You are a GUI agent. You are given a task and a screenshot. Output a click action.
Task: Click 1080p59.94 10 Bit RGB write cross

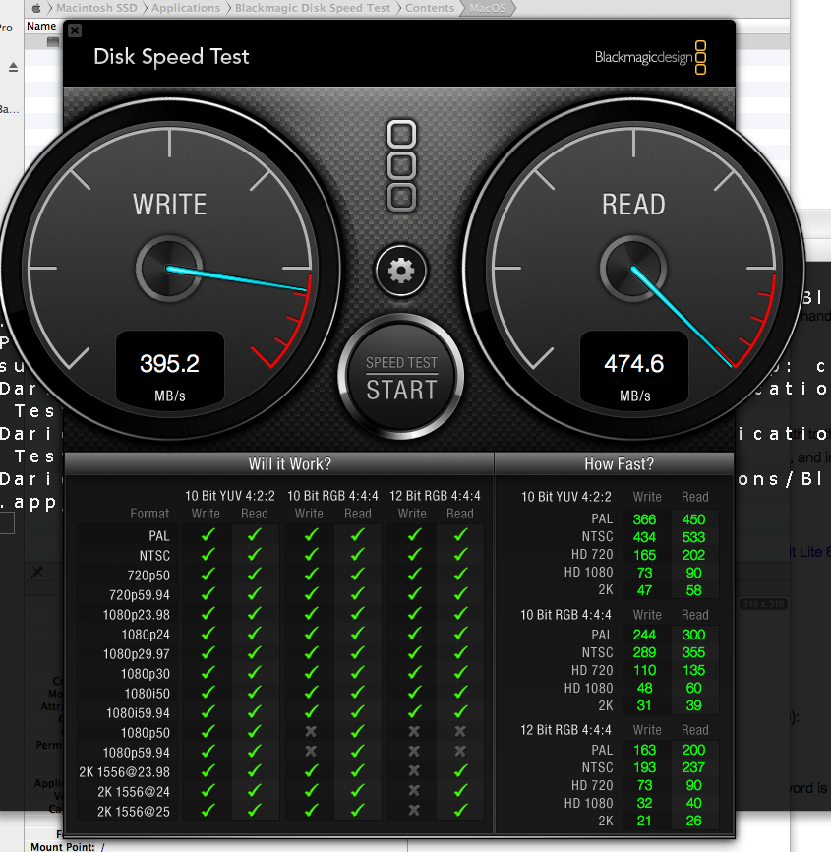tap(311, 751)
